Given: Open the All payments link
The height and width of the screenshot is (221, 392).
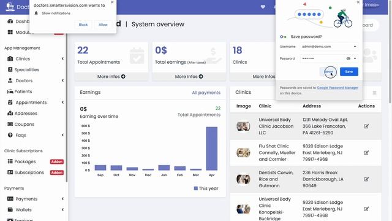Looking at the screenshot, I should [x=206, y=93].
